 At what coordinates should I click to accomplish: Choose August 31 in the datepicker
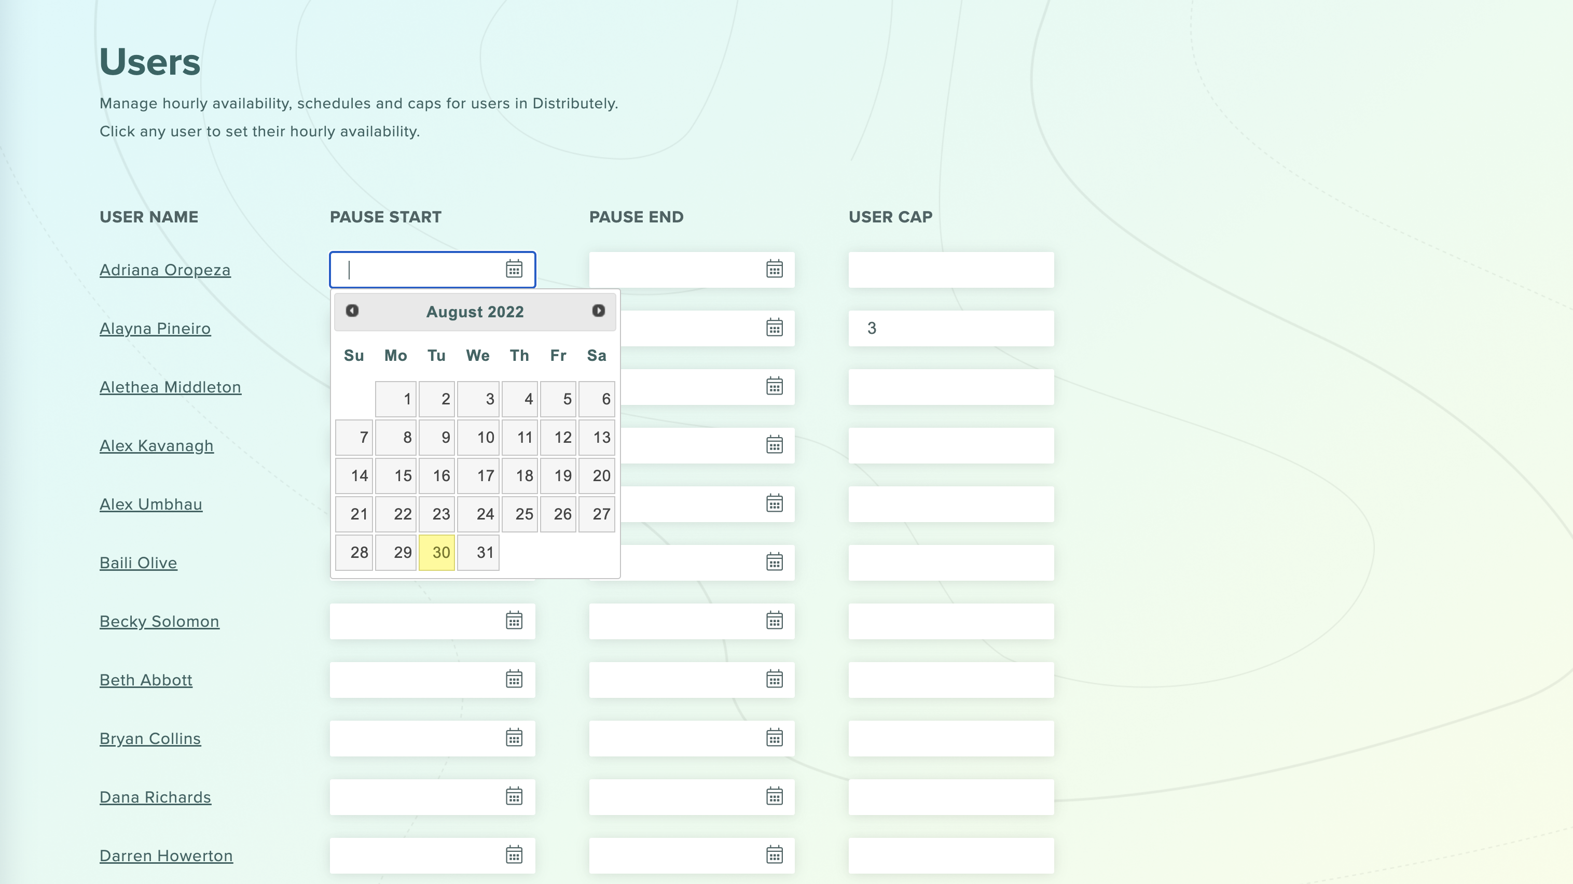coord(478,552)
